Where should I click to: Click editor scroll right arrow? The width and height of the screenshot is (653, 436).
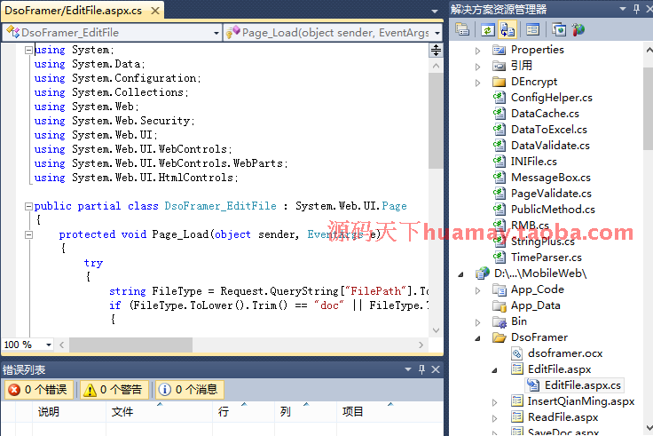point(421,345)
